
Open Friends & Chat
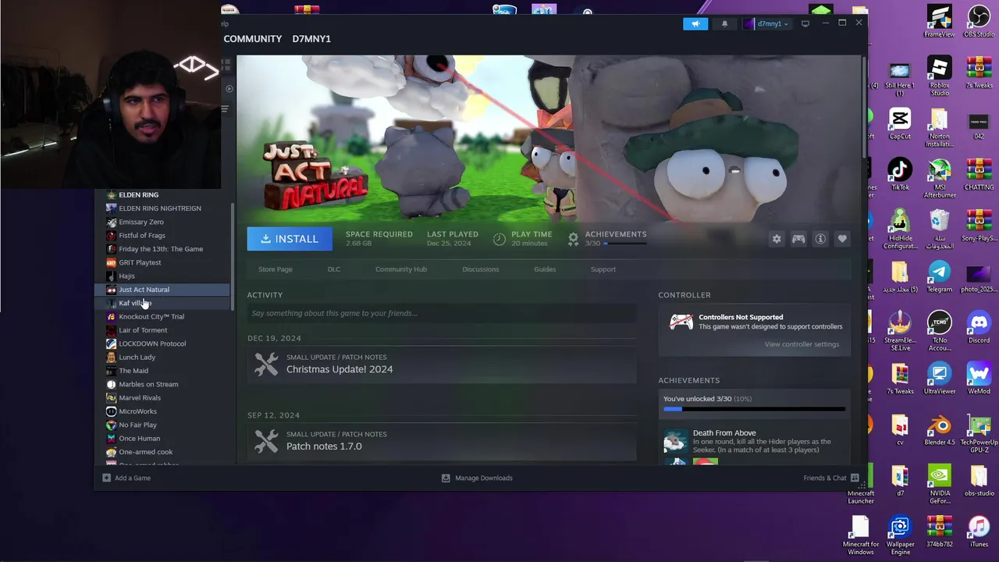831,478
